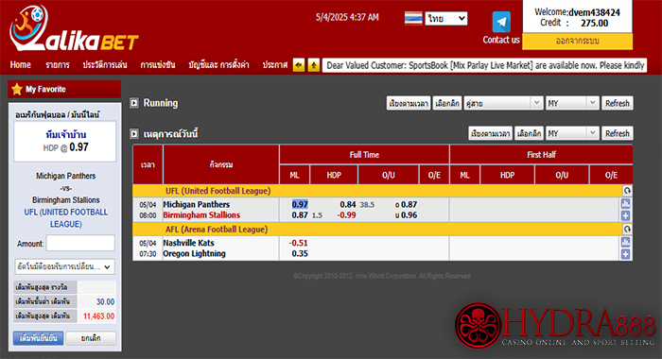Image resolution: width=662 pixels, height=359 pixels.
Task: Cancel the bet slip with ยกเลิก
Action: [x=91, y=338]
